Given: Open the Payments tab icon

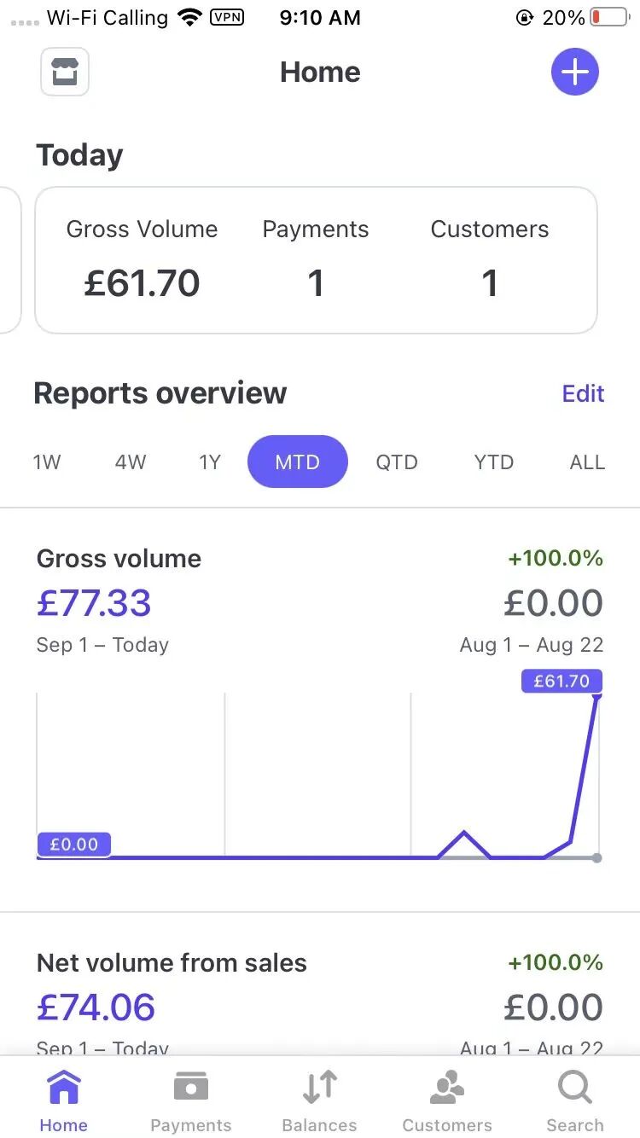Looking at the screenshot, I should pos(191,1089).
